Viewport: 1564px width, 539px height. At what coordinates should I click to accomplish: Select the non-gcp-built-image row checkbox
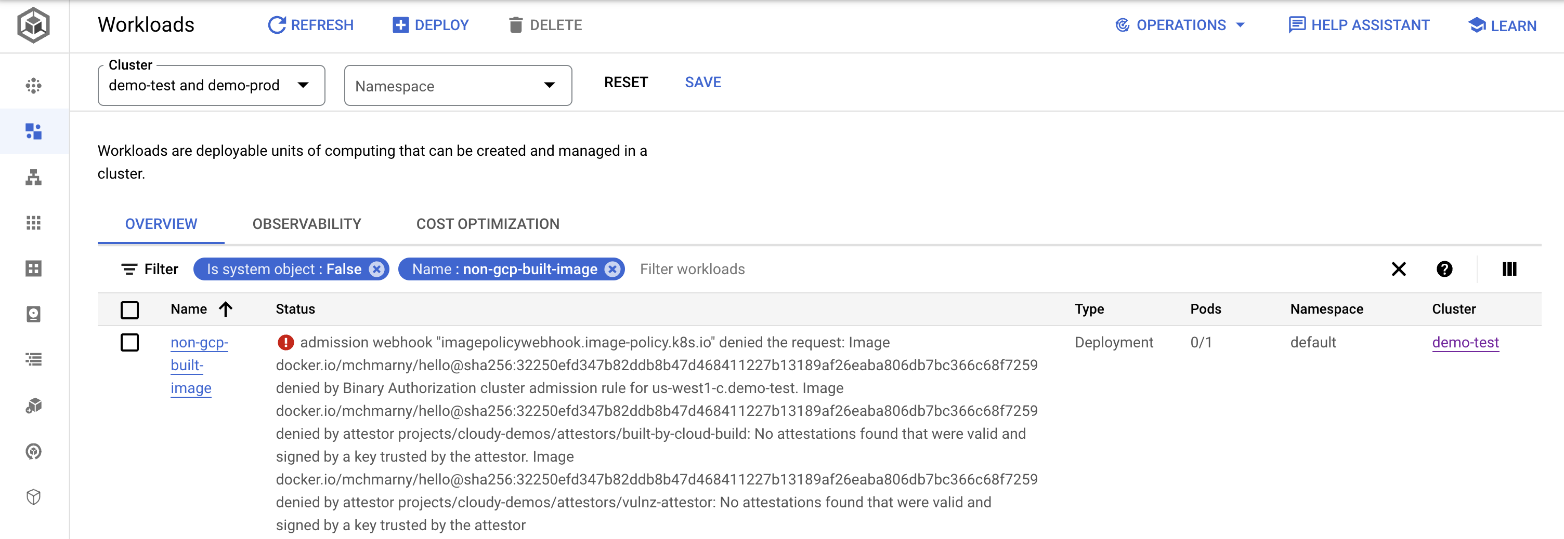[129, 343]
